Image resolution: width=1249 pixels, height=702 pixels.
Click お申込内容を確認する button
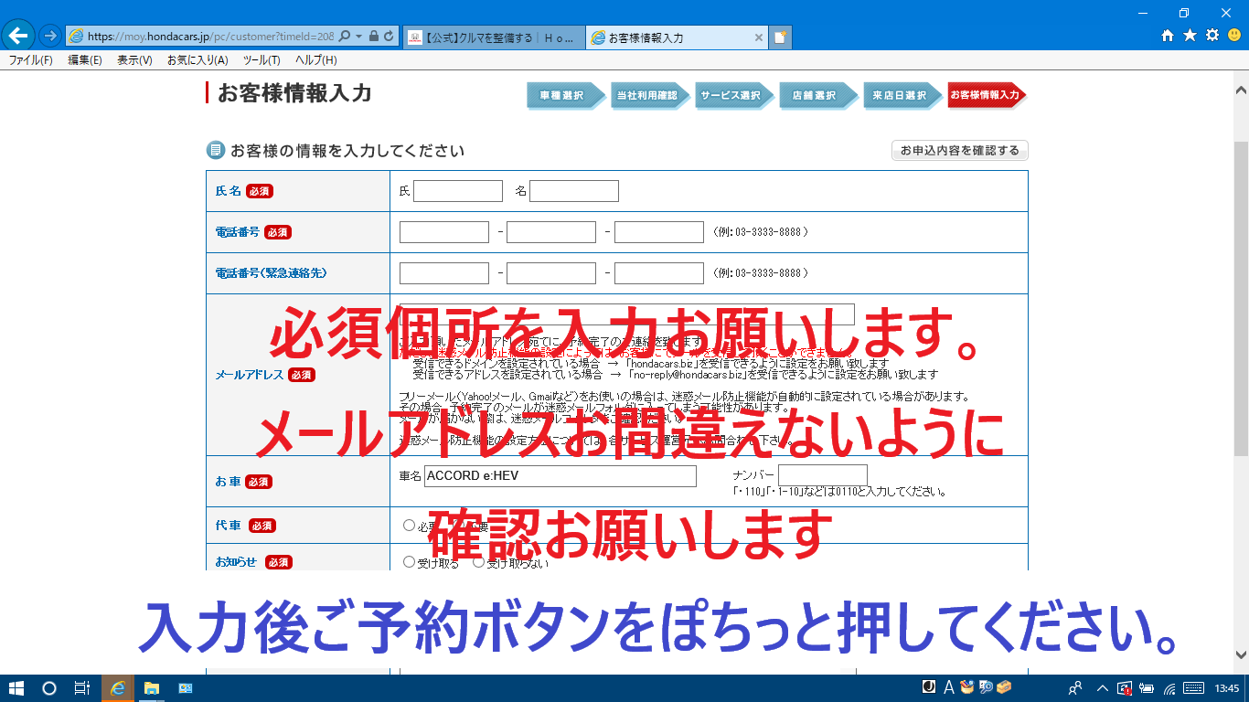tap(959, 151)
